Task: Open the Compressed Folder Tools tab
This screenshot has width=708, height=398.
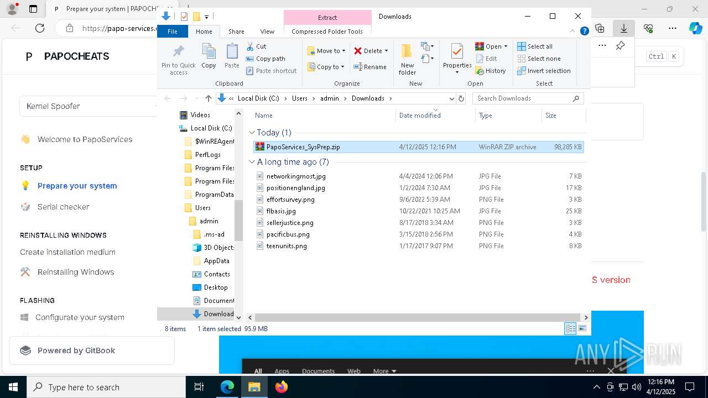Action: point(327,32)
